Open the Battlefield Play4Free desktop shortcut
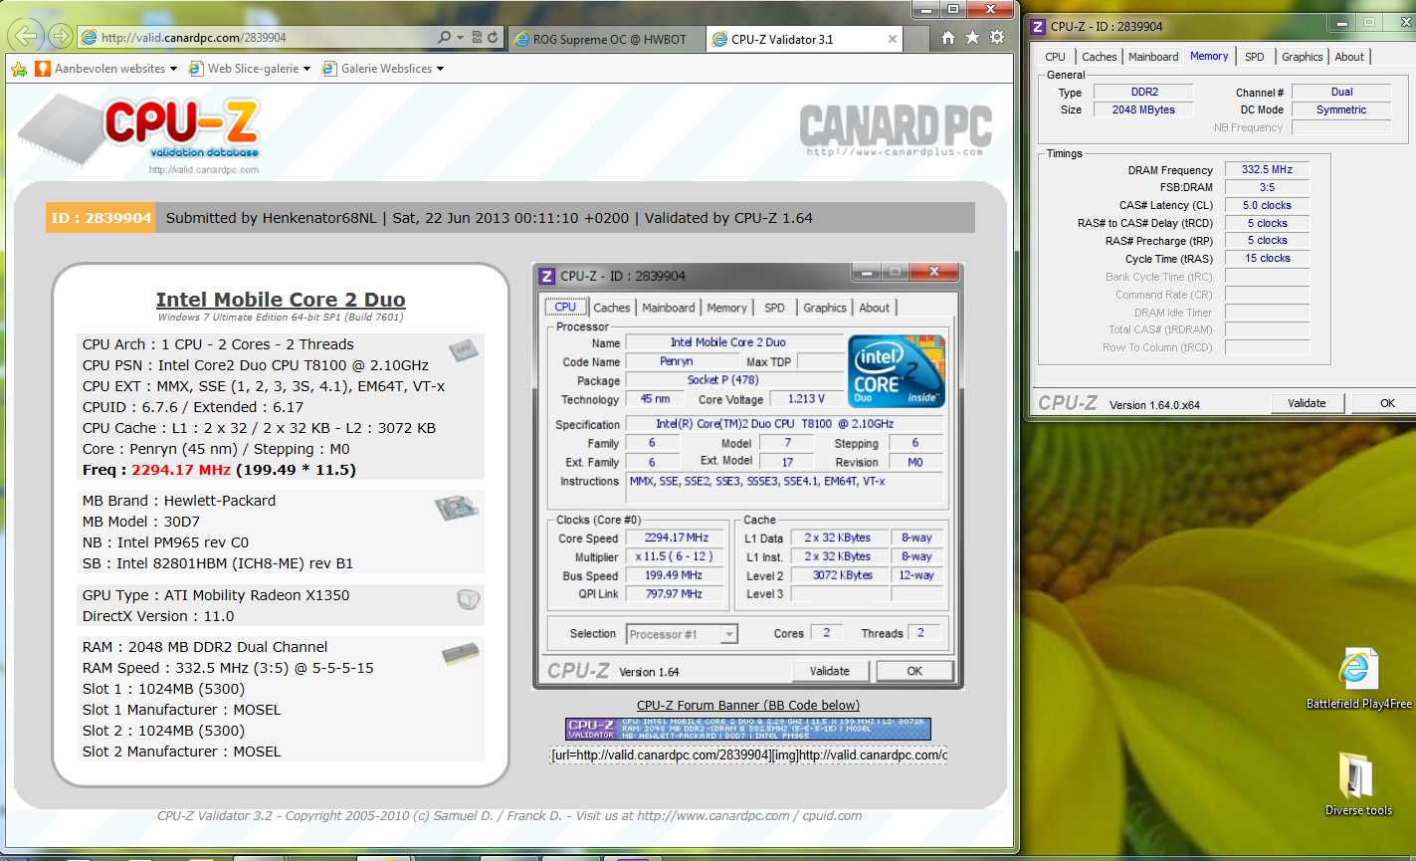The width and height of the screenshot is (1416, 861). pyautogui.click(x=1358, y=679)
